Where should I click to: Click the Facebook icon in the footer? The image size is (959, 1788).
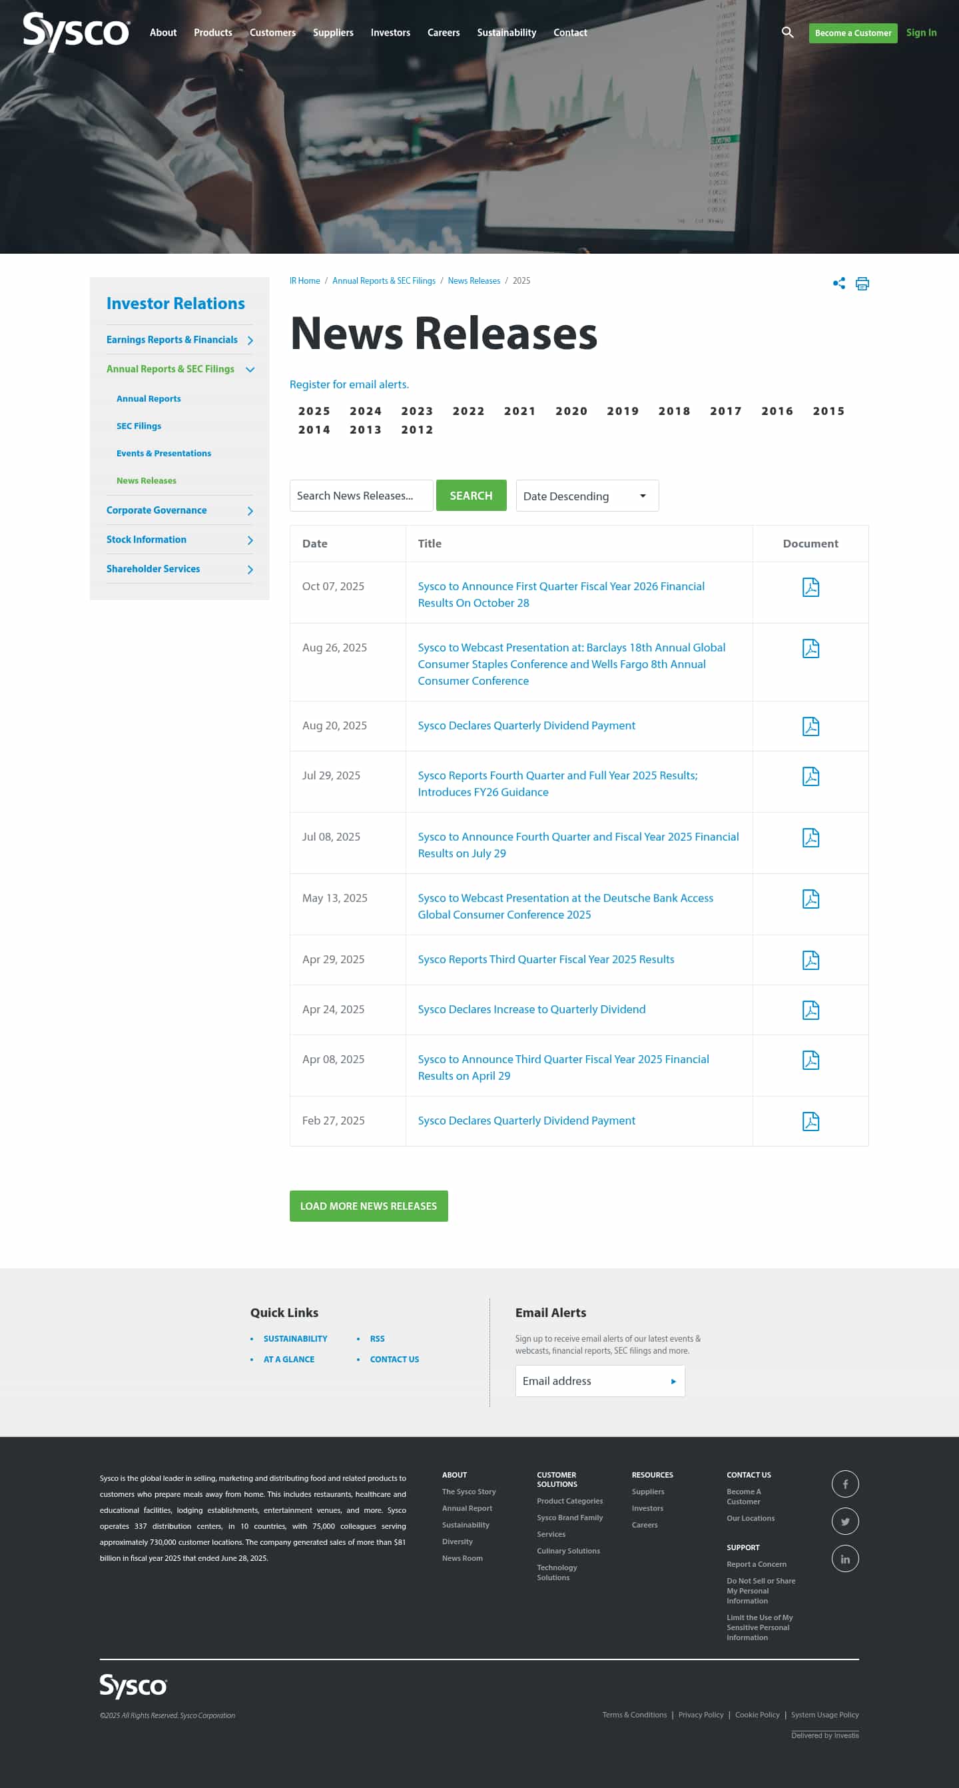845,1484
